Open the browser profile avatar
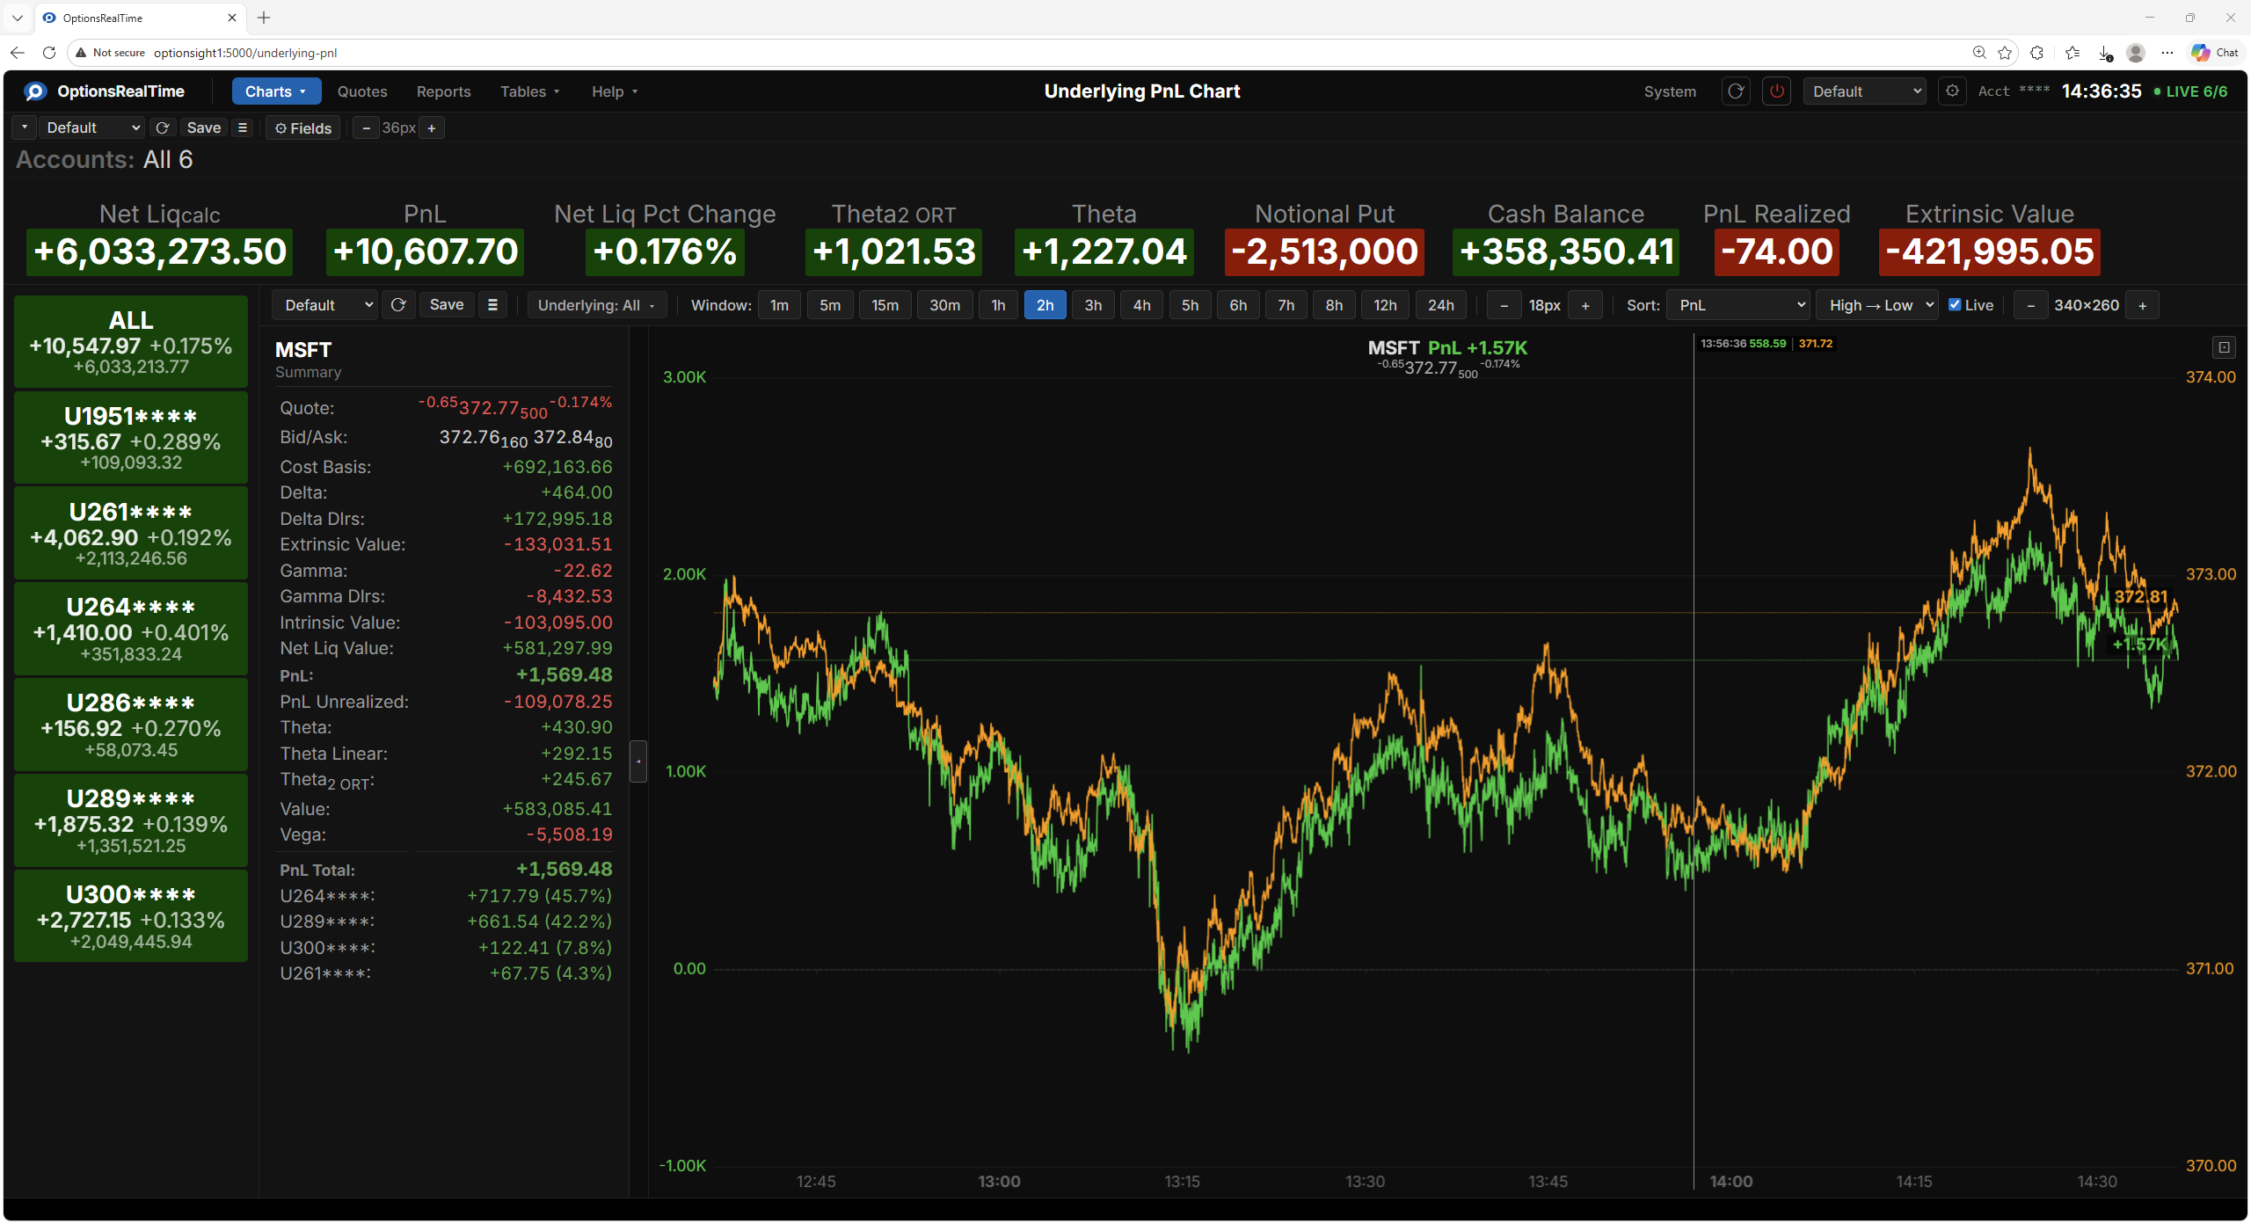The width and height of the screenshot is (2251, 1224). (x=2136, y=53)
